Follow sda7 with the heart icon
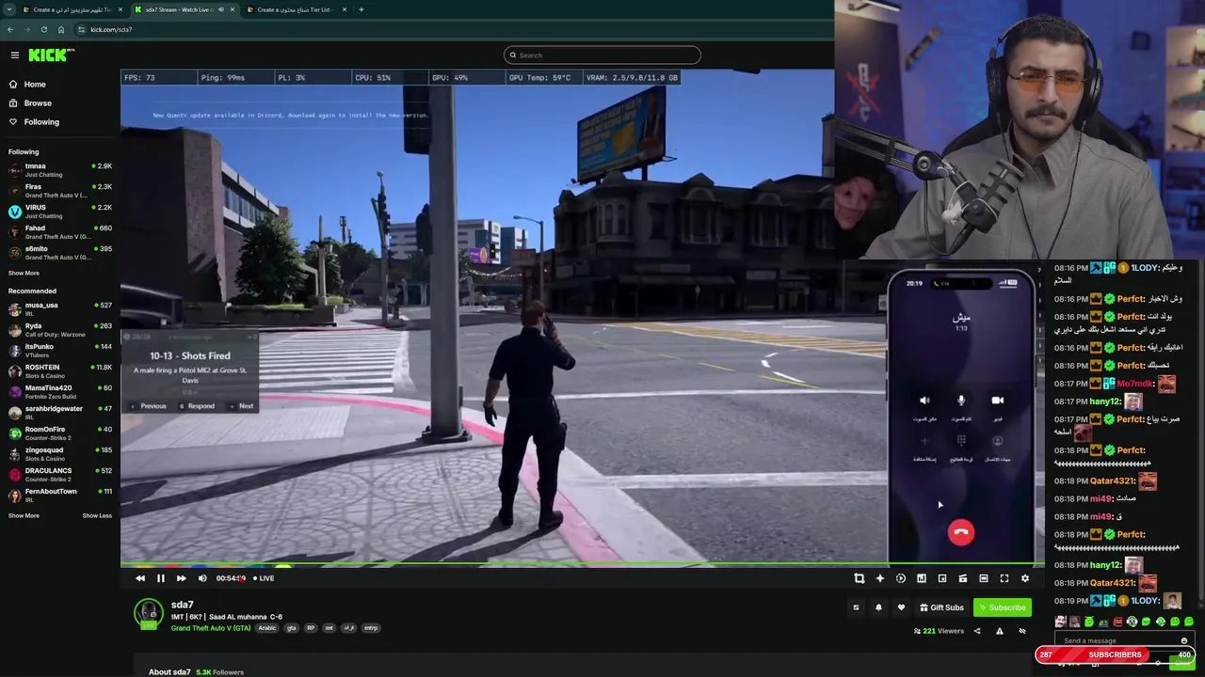The height and width of the screenshot is (677, 1205). 901,607
